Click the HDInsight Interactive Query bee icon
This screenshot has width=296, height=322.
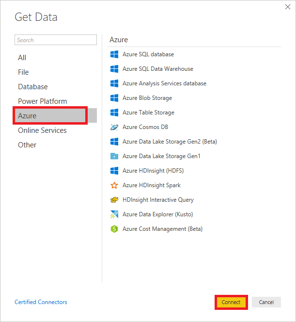(114, 200)
